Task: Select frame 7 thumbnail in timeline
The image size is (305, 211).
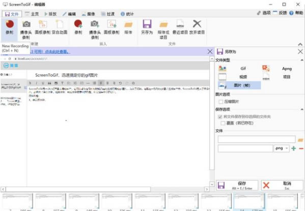Action: pos(17,202)
